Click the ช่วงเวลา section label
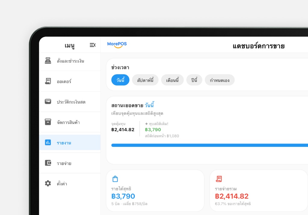Screen dimensions: 308x215 [x=120, y=68]
